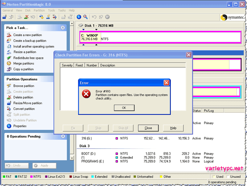This screenshot has height=186, width=247.
Task: Click the FAT32 teal legend swatch
Action: pos(16,176)
